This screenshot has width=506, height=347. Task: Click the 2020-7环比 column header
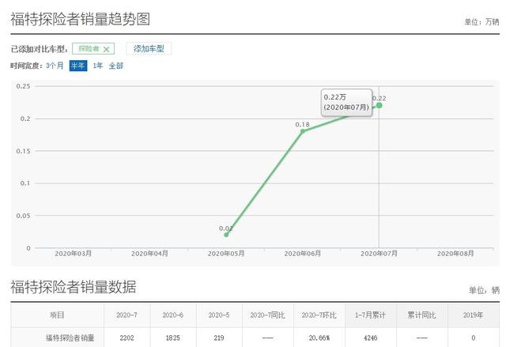319,315
